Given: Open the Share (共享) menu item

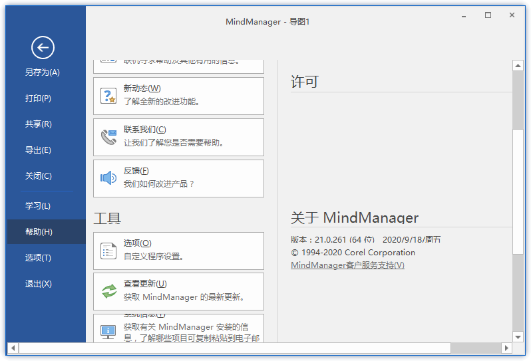Looking at the screenshot, I should coord(39,124).
